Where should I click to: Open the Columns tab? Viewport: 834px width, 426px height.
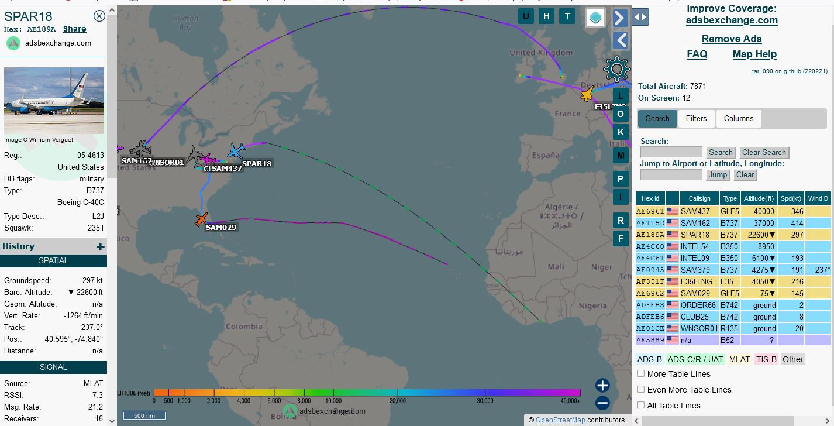[x=739, y=118]
